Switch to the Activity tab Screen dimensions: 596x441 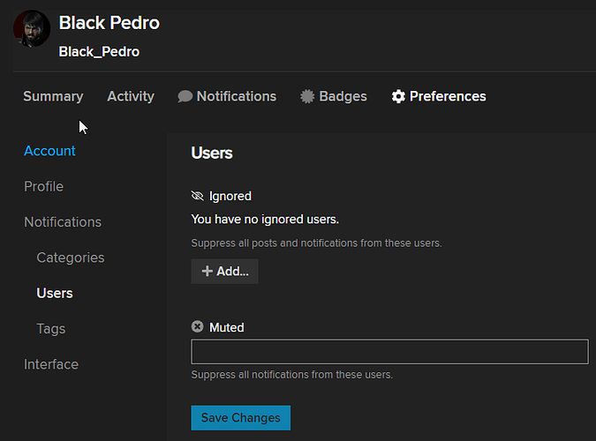(x=131, y=96)
